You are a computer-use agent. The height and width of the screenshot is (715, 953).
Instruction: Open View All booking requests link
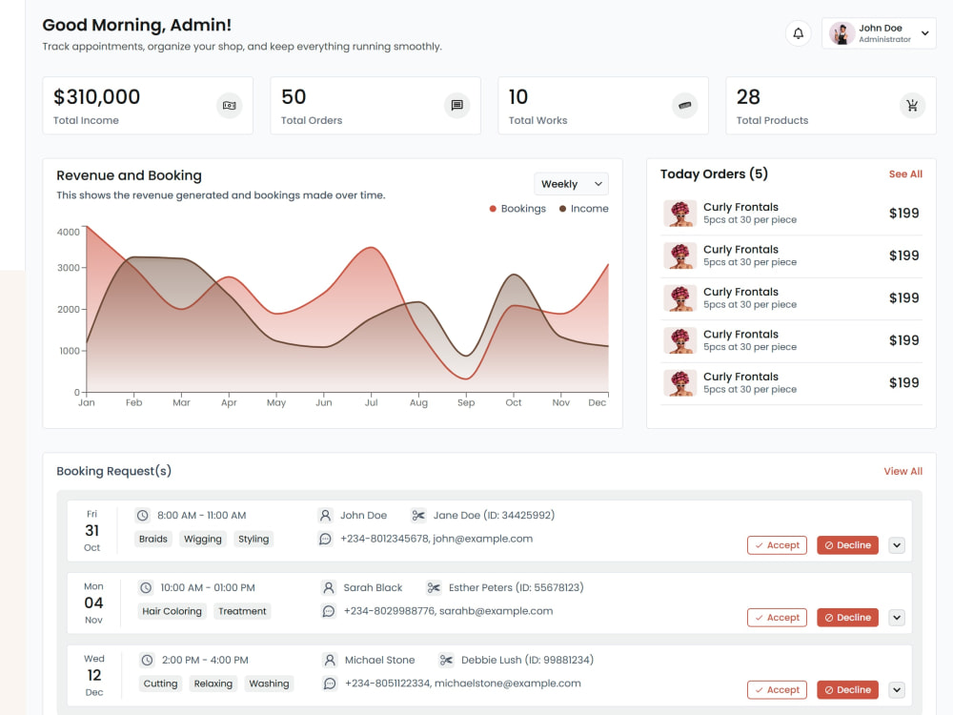pyautogui.click(x=902, y=472)
